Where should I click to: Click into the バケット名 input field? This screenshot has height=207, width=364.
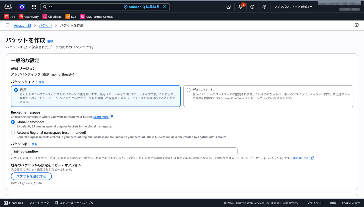pyautogui.click(x=124, y=151)
